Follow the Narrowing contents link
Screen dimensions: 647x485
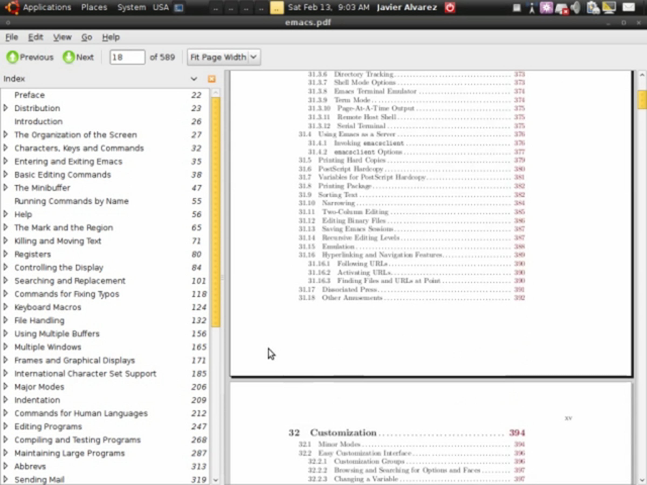[412, 203]
